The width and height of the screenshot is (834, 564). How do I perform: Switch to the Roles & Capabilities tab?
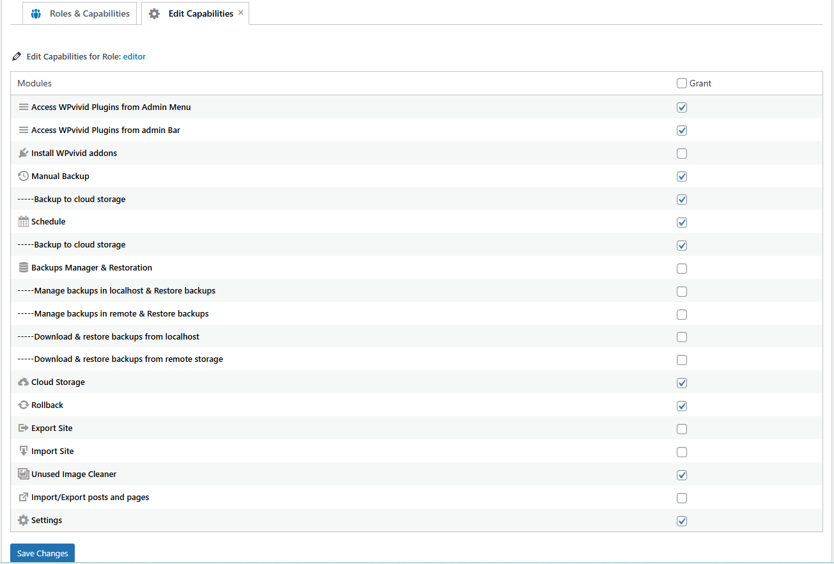point(80,13)
